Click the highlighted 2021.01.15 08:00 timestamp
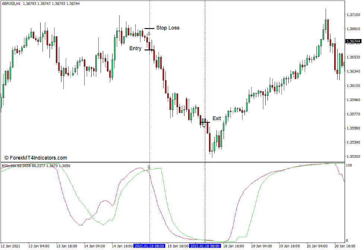Viewport: 364px width, 250px height. point(149,246)
